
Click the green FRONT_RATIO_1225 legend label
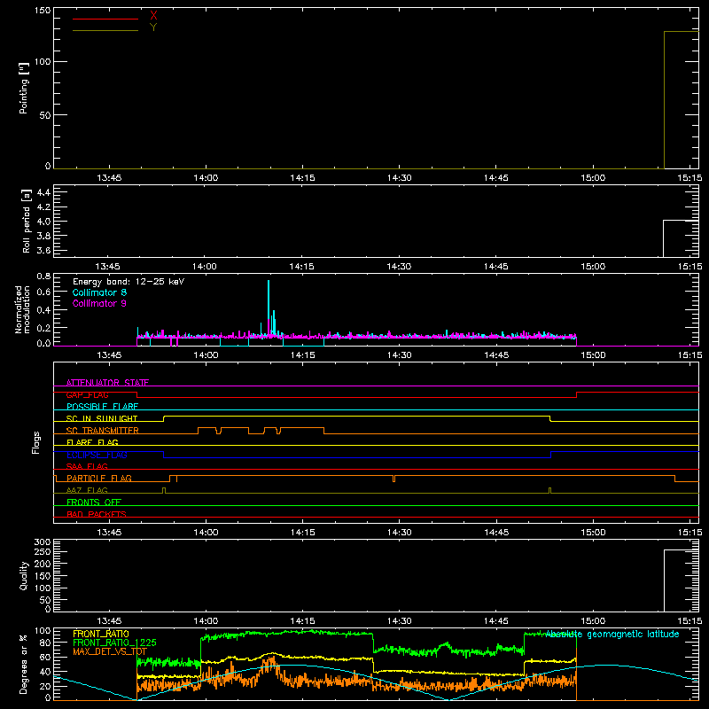point(114,643)
